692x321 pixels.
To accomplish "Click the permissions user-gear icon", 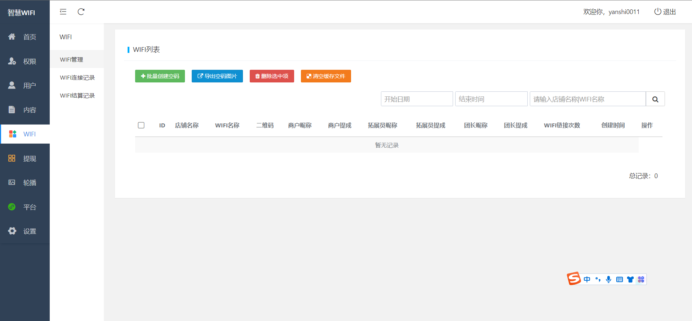I will click(12, 61).
